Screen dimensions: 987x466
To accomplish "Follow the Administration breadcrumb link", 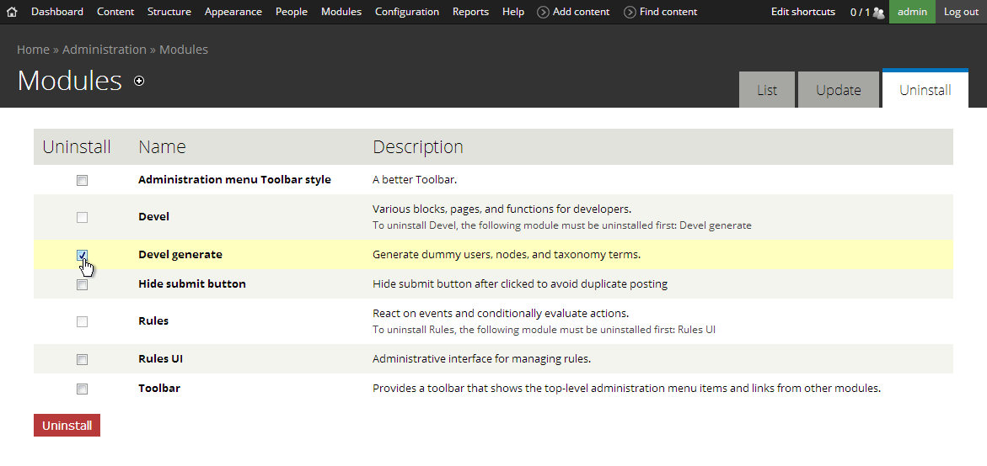I will (105, 50).
